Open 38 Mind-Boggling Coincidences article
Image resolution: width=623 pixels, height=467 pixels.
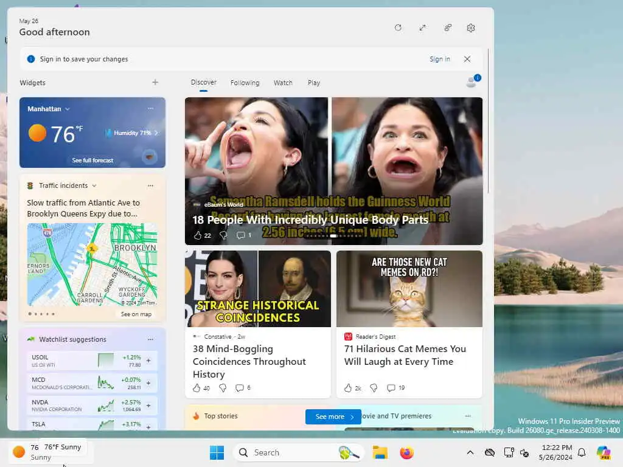tap(249, 361)
